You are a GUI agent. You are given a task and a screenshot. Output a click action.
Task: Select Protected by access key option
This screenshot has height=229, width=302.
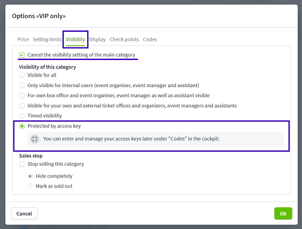pos(22,126)
